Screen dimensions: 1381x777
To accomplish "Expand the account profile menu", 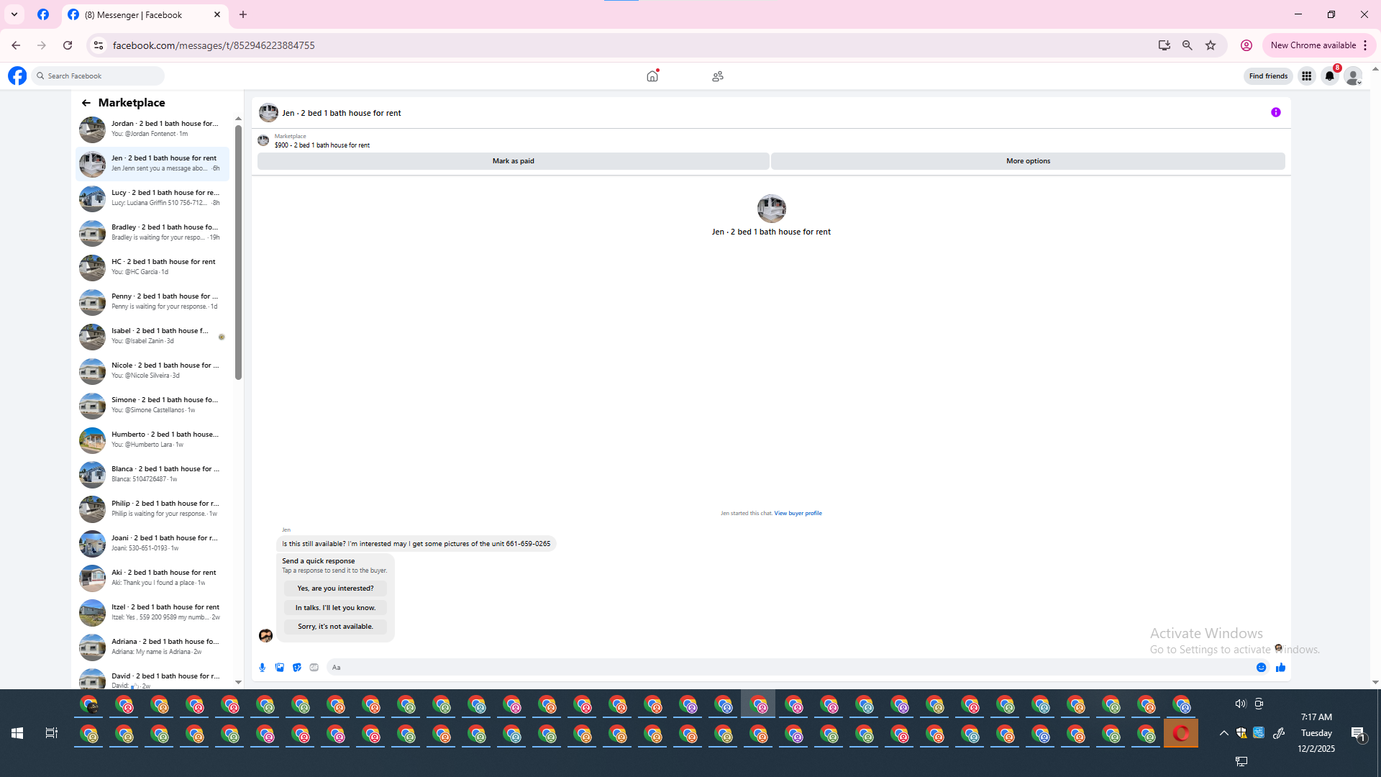I will [x=1353, y=76].
